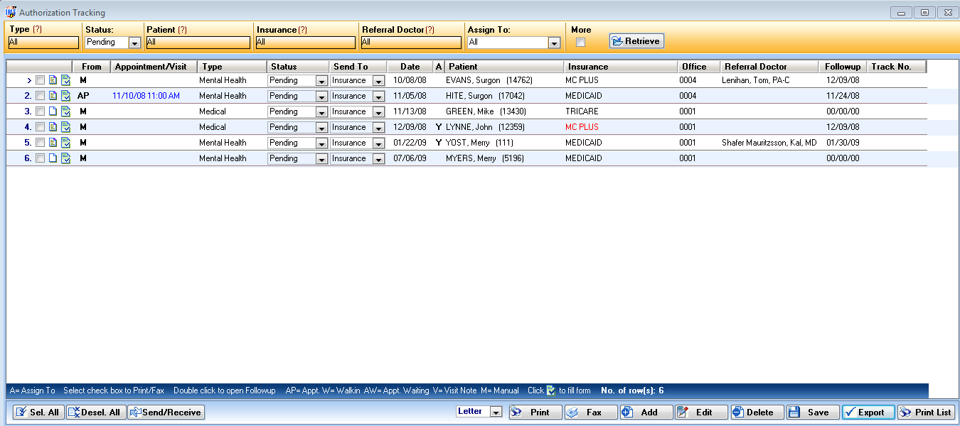960x426 pixels.
Task: Open Status dropdown for GREEN, Mike row
Action: coord(321,112)
